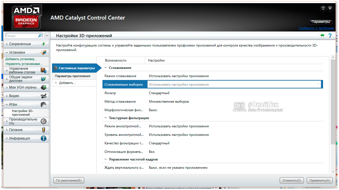Click the Режим анизотропной setting row
The width and height of the screenshot is (339, 190).
tap(213, 126)
